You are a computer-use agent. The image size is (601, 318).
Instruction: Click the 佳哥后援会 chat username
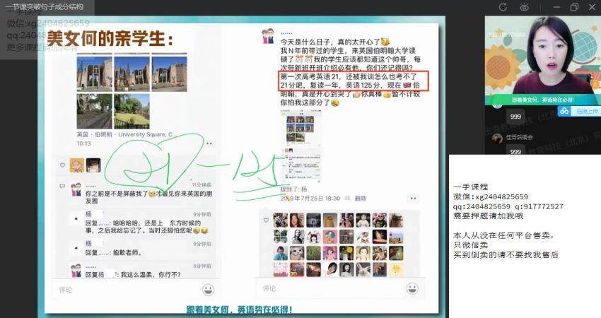(x=519, y=137)
